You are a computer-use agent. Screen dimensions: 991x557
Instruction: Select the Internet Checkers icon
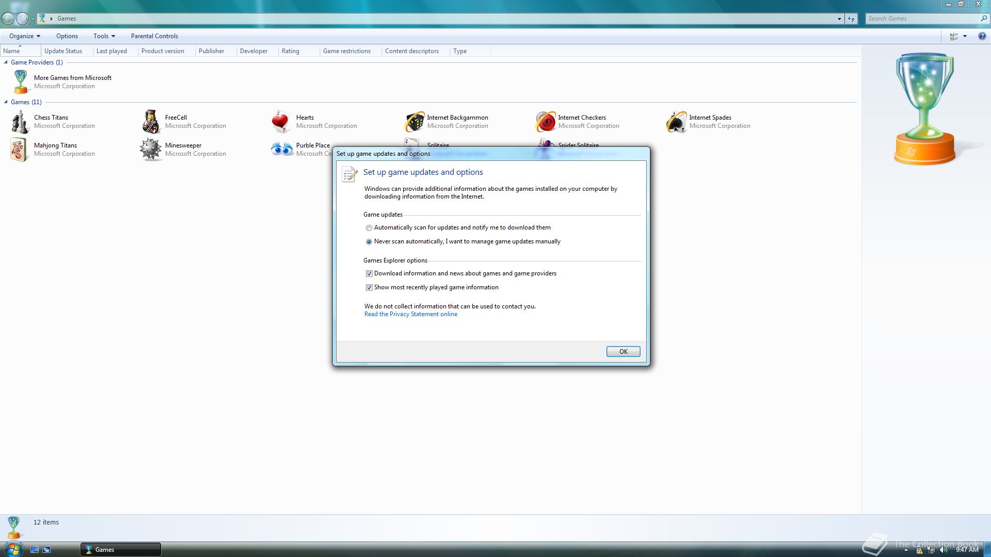pyautogui.click(x=545, y=122)
